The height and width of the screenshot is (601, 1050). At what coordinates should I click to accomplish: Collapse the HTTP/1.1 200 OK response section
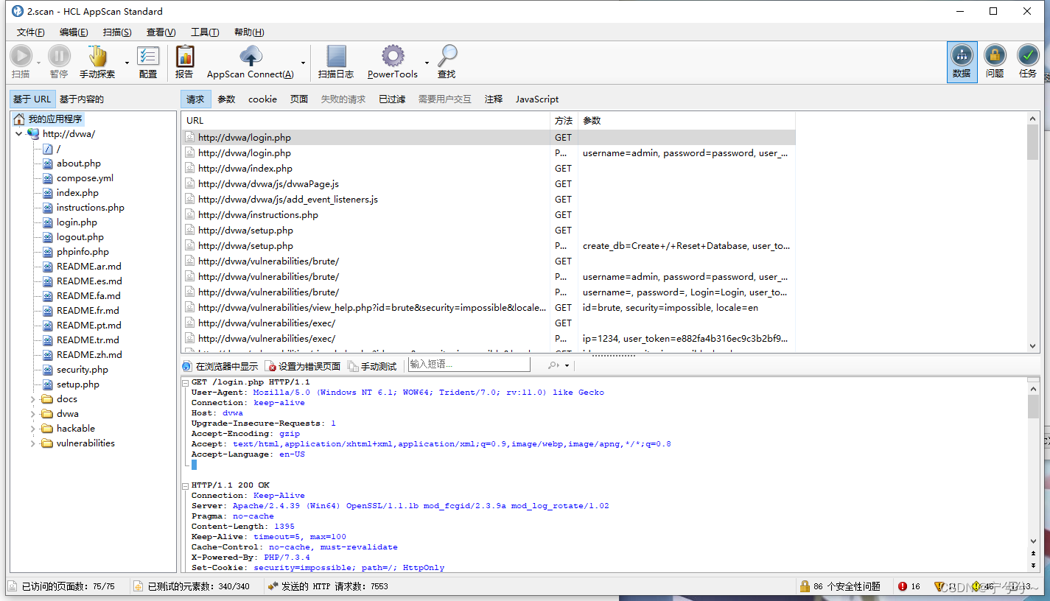tap(186, 485)
